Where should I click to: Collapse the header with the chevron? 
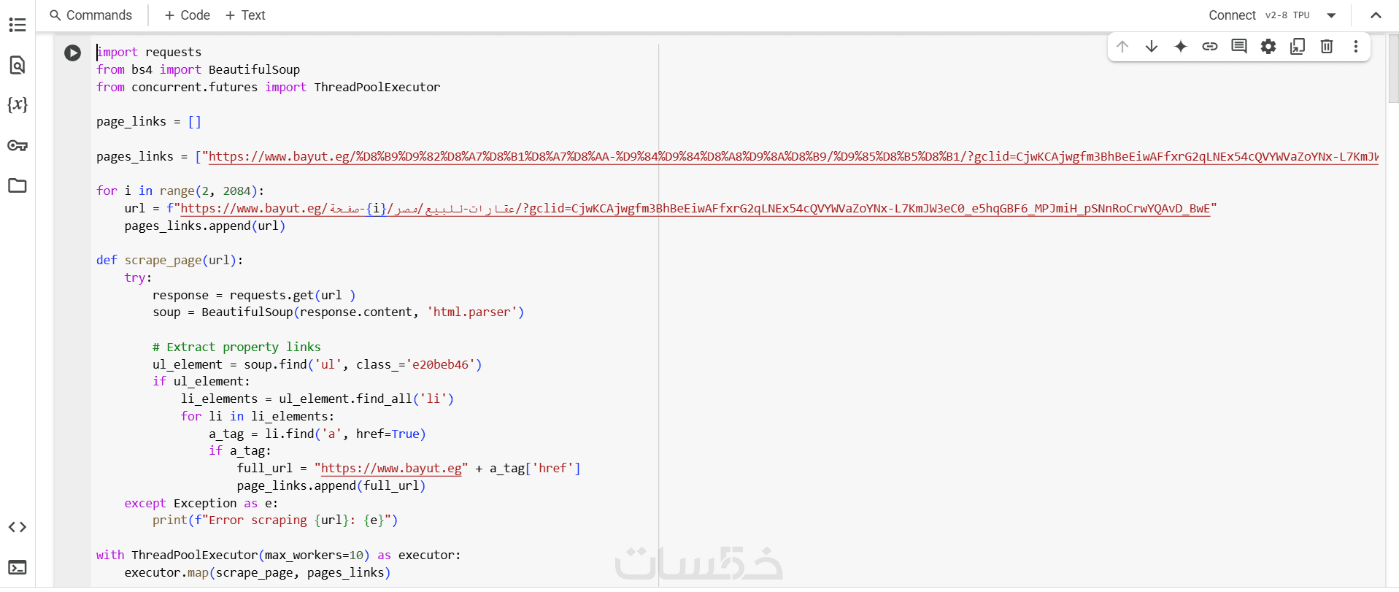click(1376, 15)
